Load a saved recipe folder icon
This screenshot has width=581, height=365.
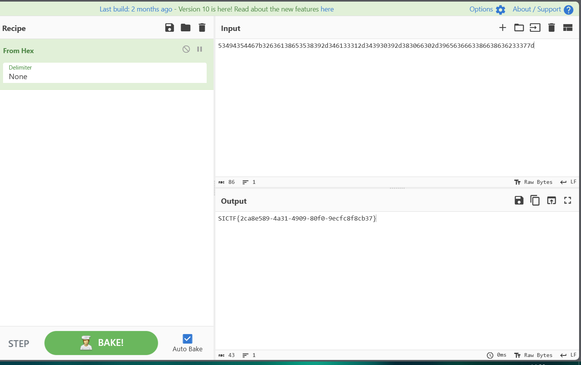(x=186, y=28)
